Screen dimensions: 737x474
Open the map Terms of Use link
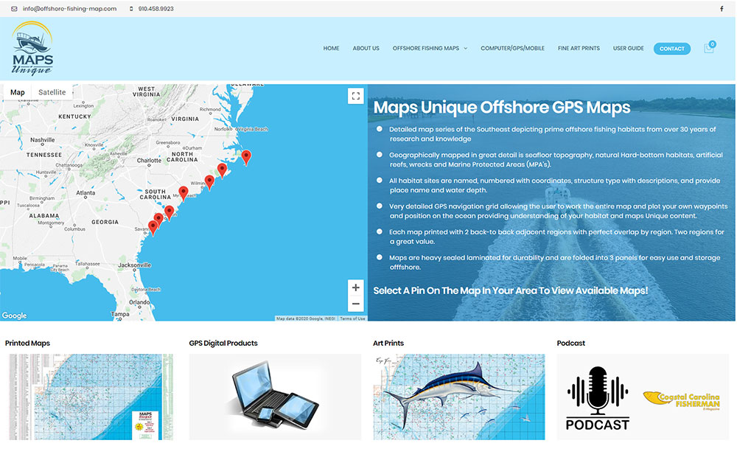pos(352,318)
